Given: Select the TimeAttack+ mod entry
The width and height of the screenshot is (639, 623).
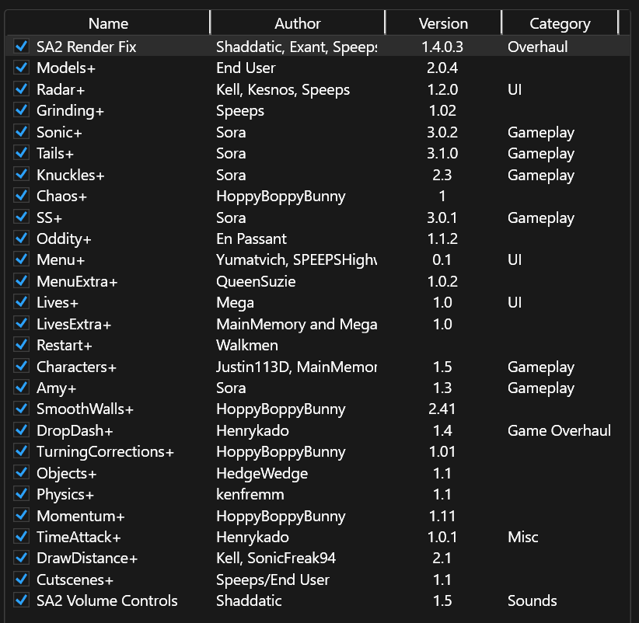Looking at the screenshot, I should [x=318, y=537].
